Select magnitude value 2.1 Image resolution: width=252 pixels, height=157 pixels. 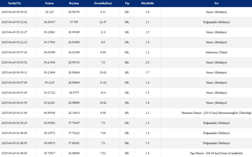[148, 113]
